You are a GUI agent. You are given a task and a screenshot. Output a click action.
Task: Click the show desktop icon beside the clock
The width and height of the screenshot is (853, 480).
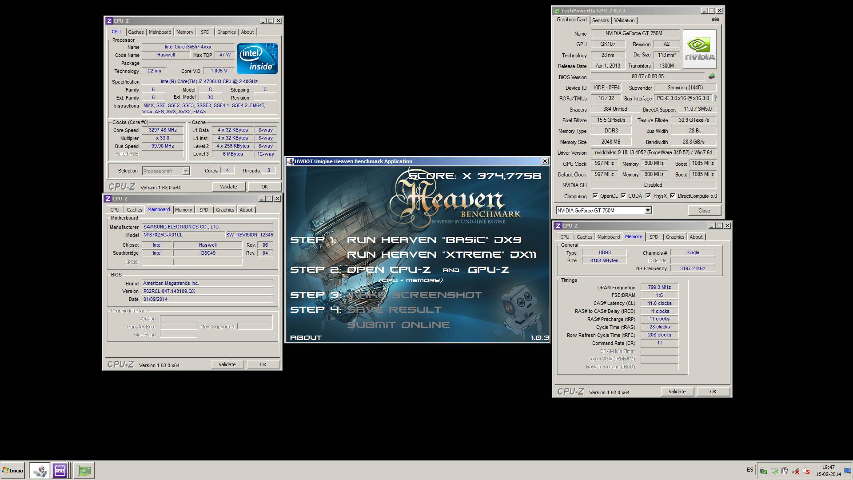coord(848,471)
